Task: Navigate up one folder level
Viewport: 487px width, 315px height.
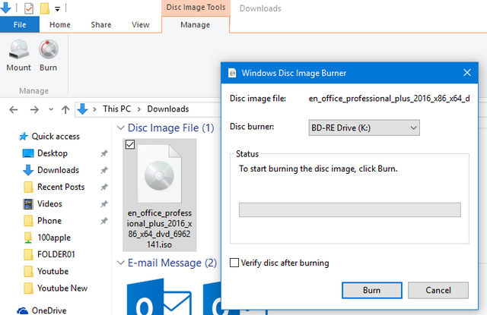Action: pyautogui.click(x=65, y=109)
